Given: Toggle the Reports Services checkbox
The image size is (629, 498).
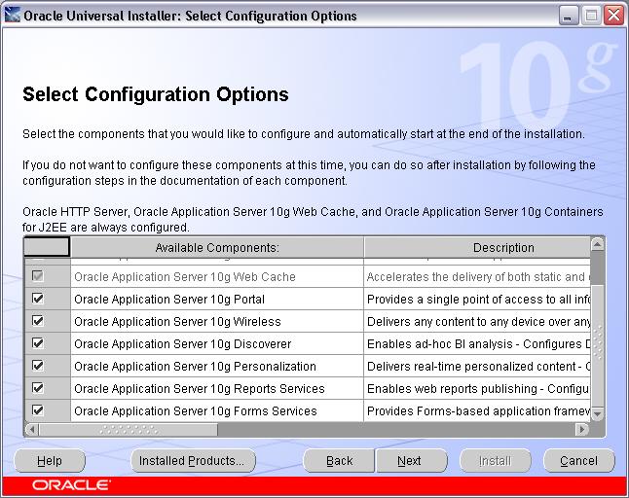Looking at the screenshot, I should click(38, 388).
